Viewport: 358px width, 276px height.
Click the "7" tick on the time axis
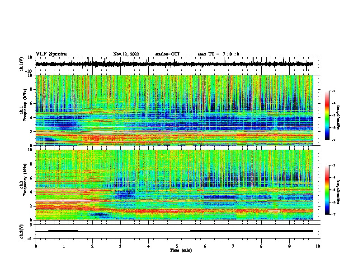[233, 246]
